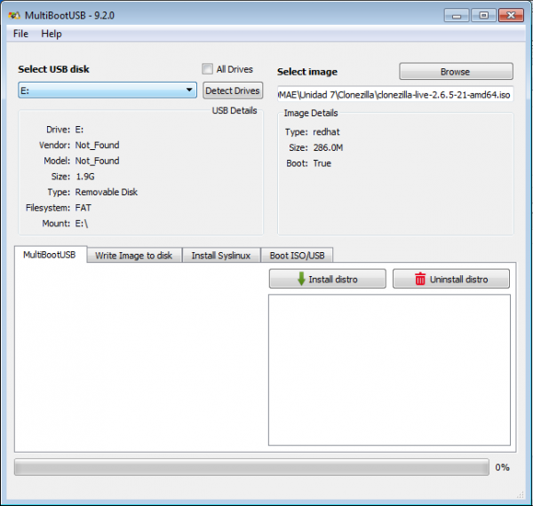Click the window resize grip in corner
Screen dimensions: 533x506
pyautogui.click(x=520, y=494)
